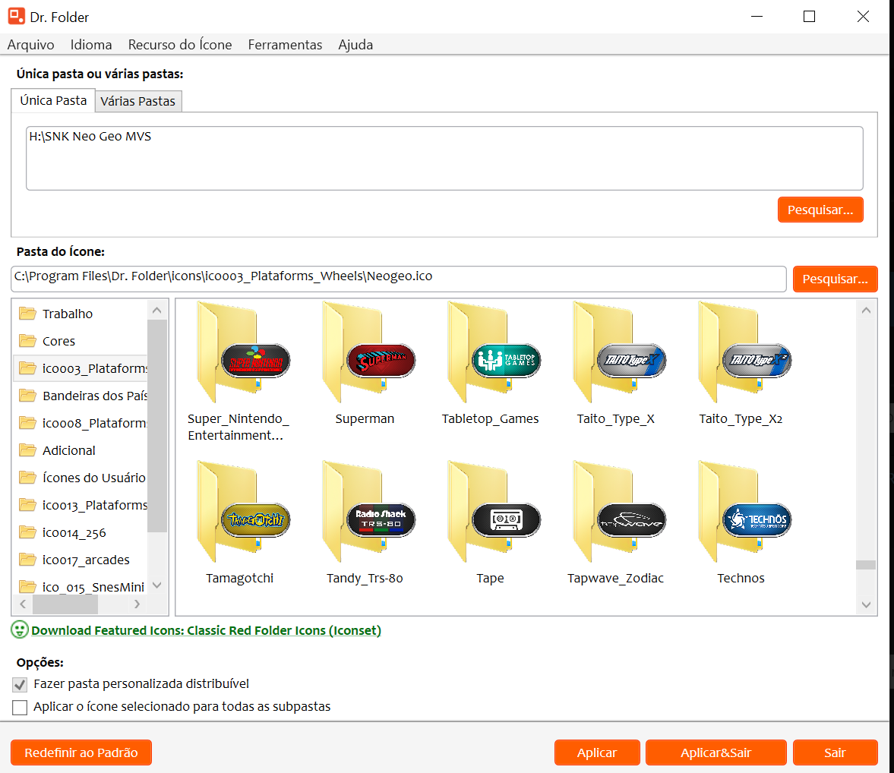
Task: Click the folder path text box
Action: tap(444, 159)
